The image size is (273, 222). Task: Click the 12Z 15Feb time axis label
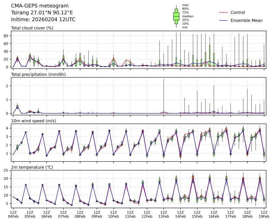click(197, 214)
